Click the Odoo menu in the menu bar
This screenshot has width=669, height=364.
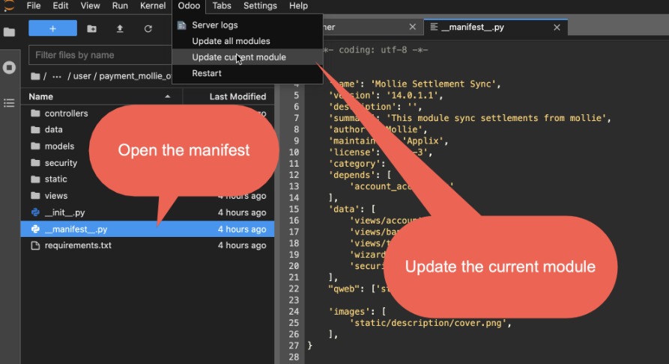189,5
